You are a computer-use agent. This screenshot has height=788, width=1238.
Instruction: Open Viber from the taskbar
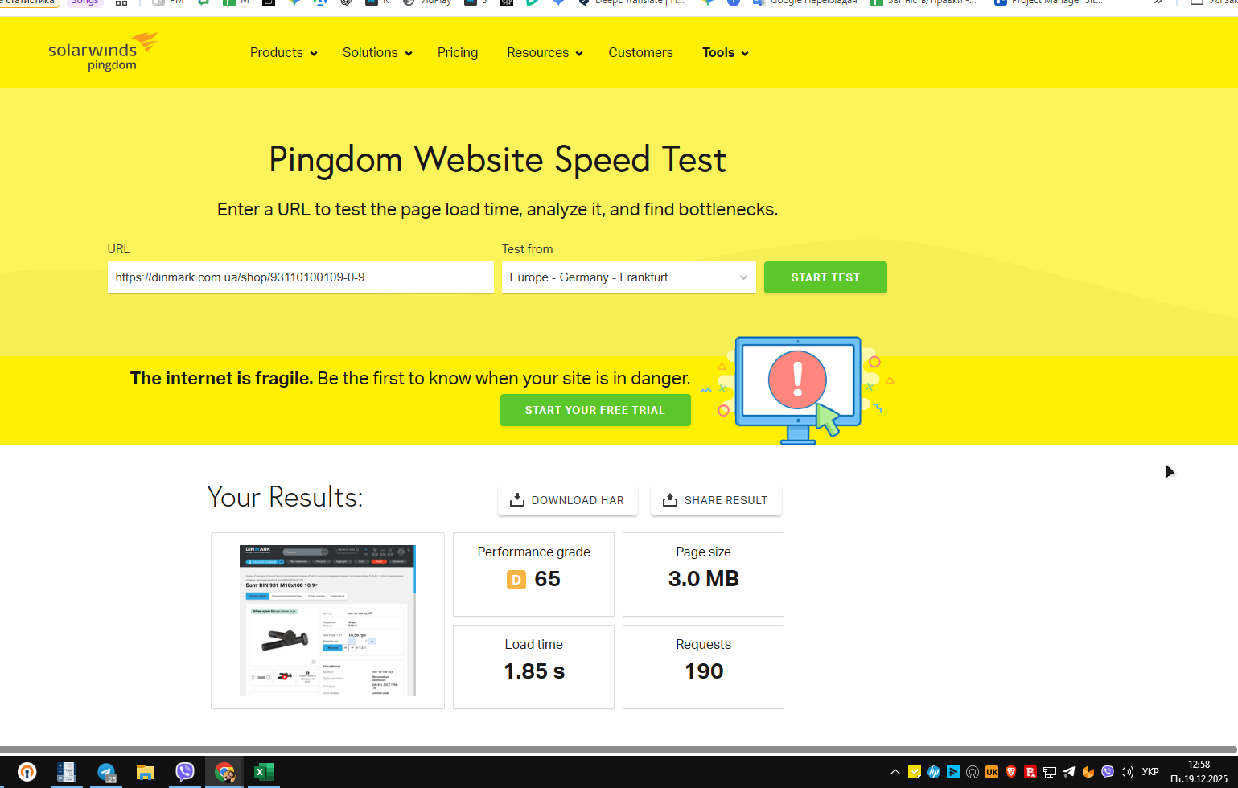click(x=185, y=772)
